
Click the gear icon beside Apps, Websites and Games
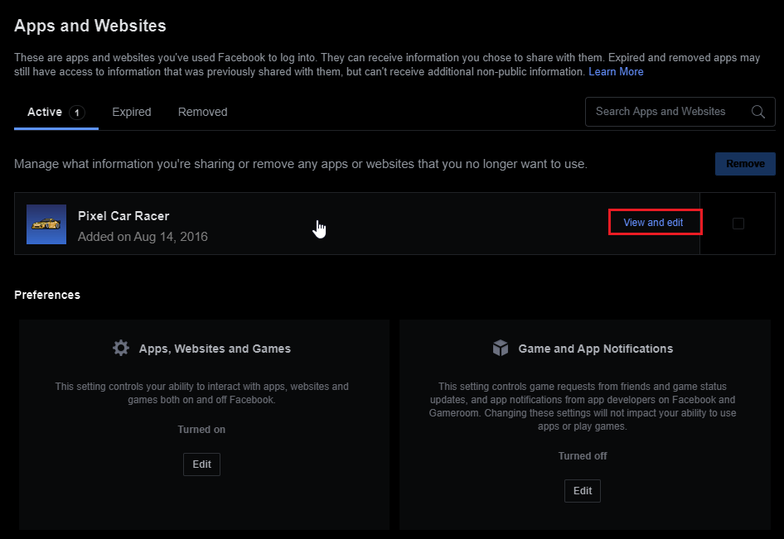[x=121, y=348]
